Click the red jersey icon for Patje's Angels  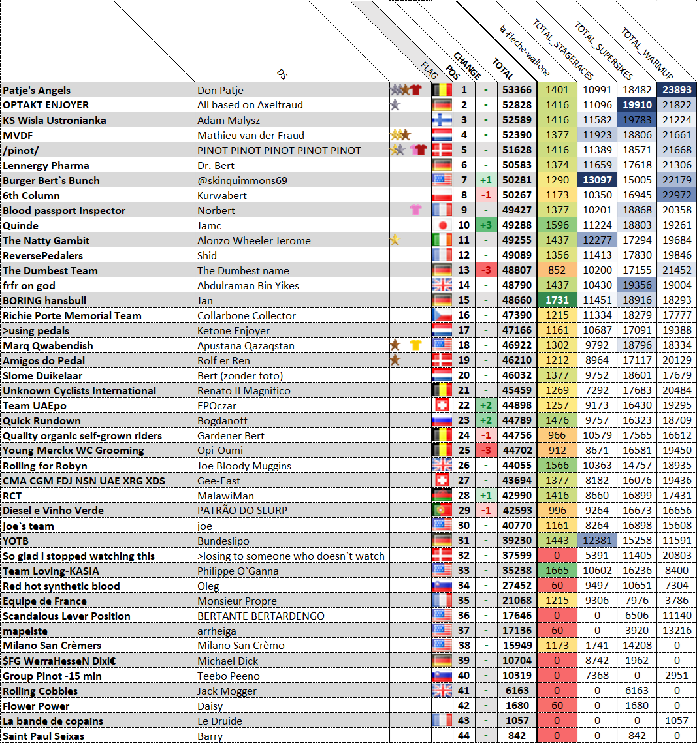416,89
